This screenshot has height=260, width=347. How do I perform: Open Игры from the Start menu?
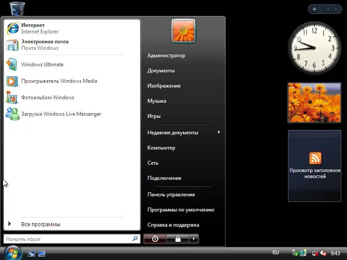(154, 116)
